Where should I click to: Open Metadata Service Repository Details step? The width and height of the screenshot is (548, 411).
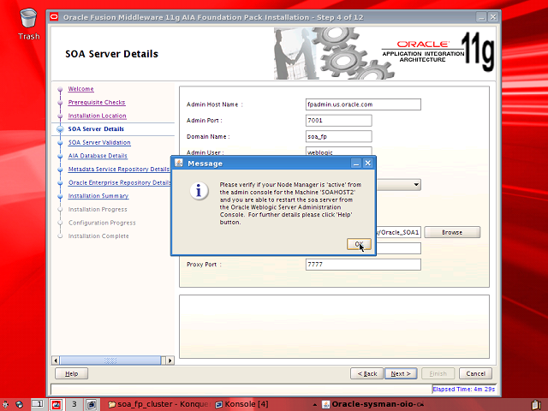119,170
